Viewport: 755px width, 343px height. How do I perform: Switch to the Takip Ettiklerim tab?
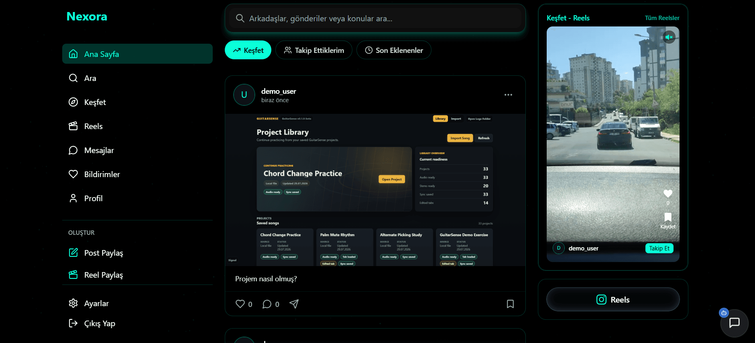click(314, 50)
